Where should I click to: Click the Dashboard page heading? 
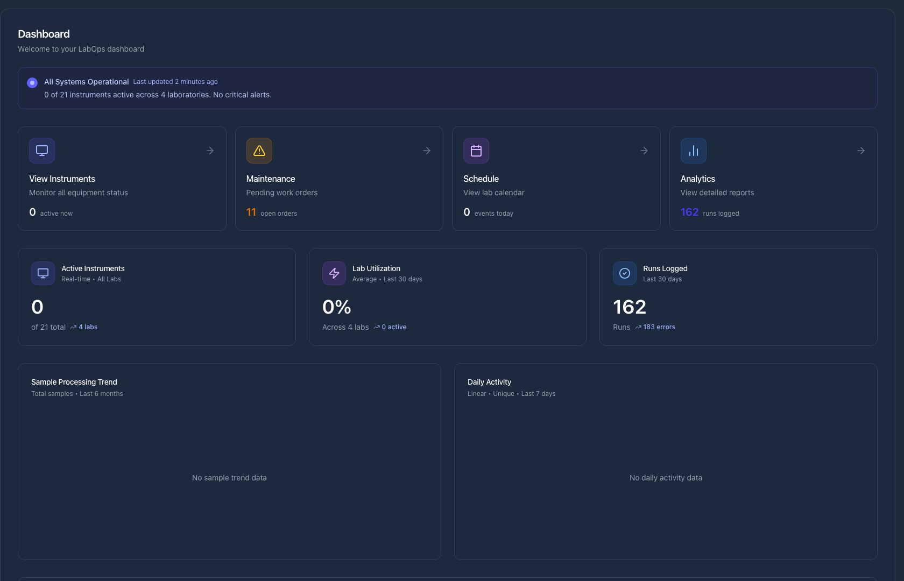44,34
